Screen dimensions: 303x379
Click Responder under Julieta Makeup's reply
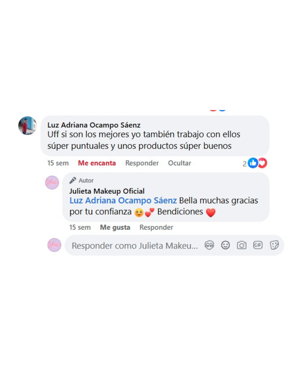(156, 227)
